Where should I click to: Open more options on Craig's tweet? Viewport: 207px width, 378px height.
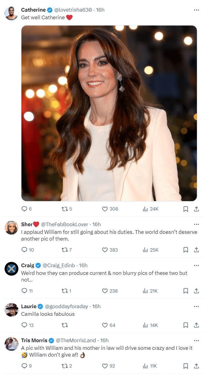[196, 265]
